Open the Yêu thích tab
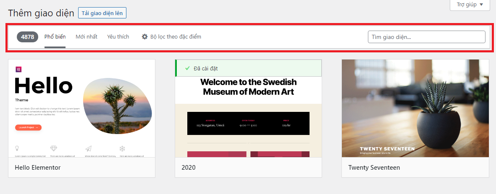This screenshot has width=496, height=194. [x=118, y=37]
